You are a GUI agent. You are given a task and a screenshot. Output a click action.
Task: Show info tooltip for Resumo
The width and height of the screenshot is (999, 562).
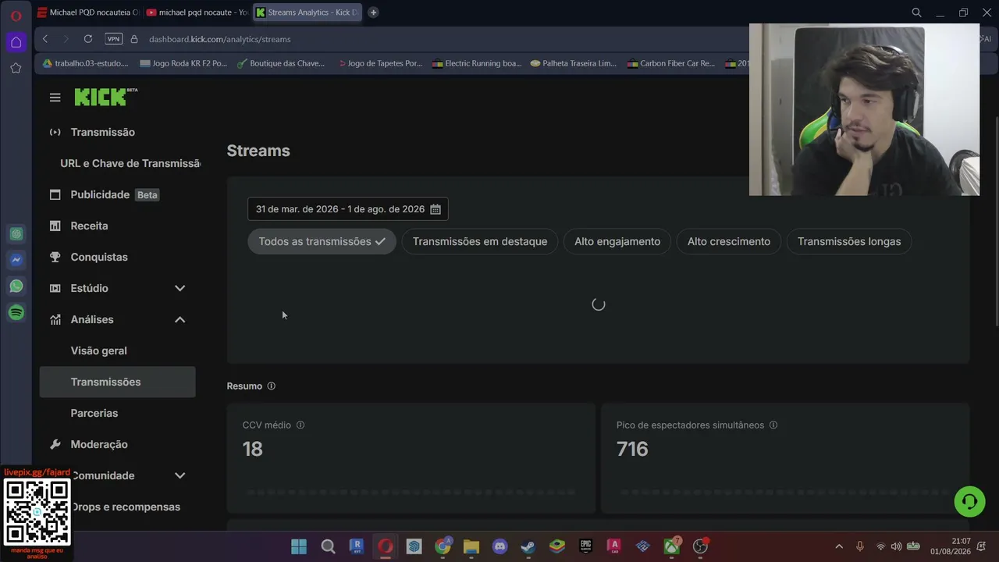[271, 386]
